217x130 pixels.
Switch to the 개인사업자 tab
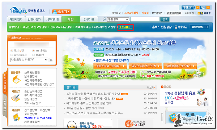16,19
